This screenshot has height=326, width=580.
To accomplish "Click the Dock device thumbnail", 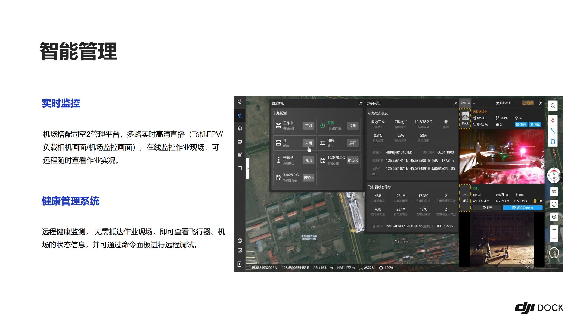I will coord(465,118).
